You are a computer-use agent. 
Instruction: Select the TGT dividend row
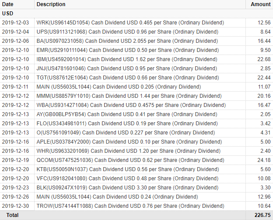(136, 78)
